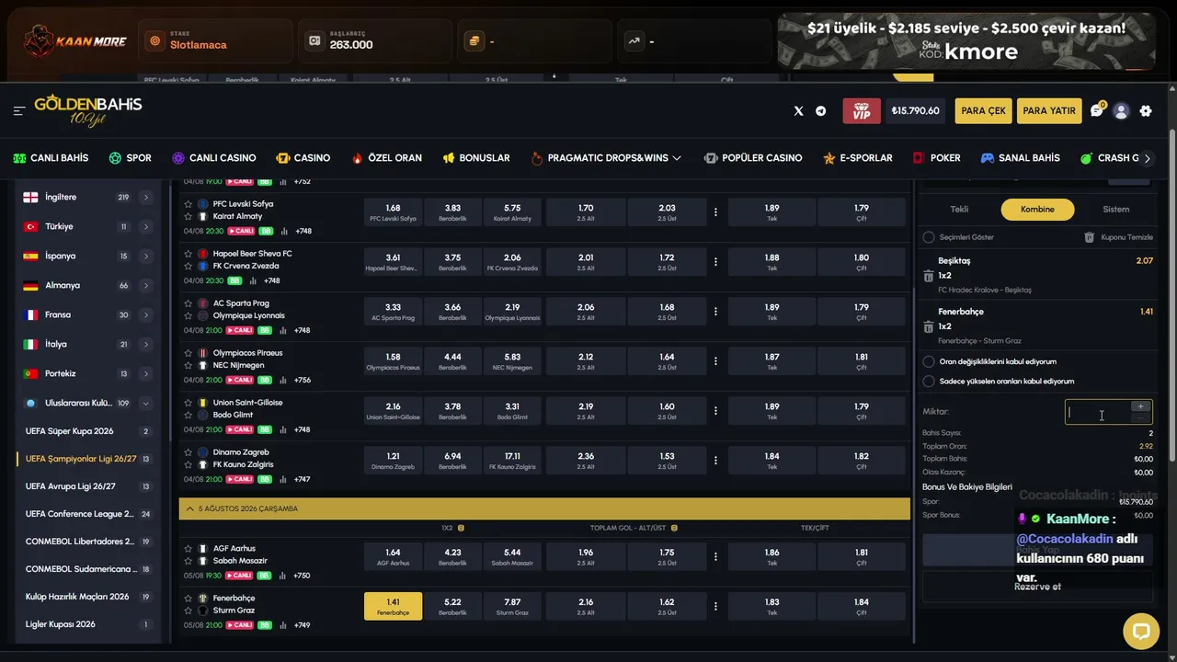
Task: Open the user profile avatar
Action: pos(1121,111)
